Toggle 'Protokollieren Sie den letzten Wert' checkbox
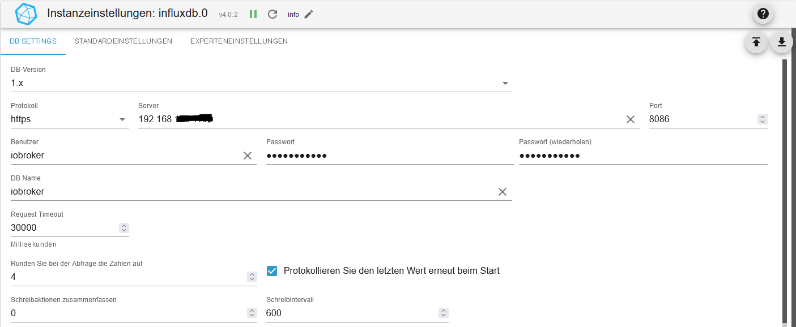Image resolution: width=796 pixels, height=327 pixels. point(272,271)
